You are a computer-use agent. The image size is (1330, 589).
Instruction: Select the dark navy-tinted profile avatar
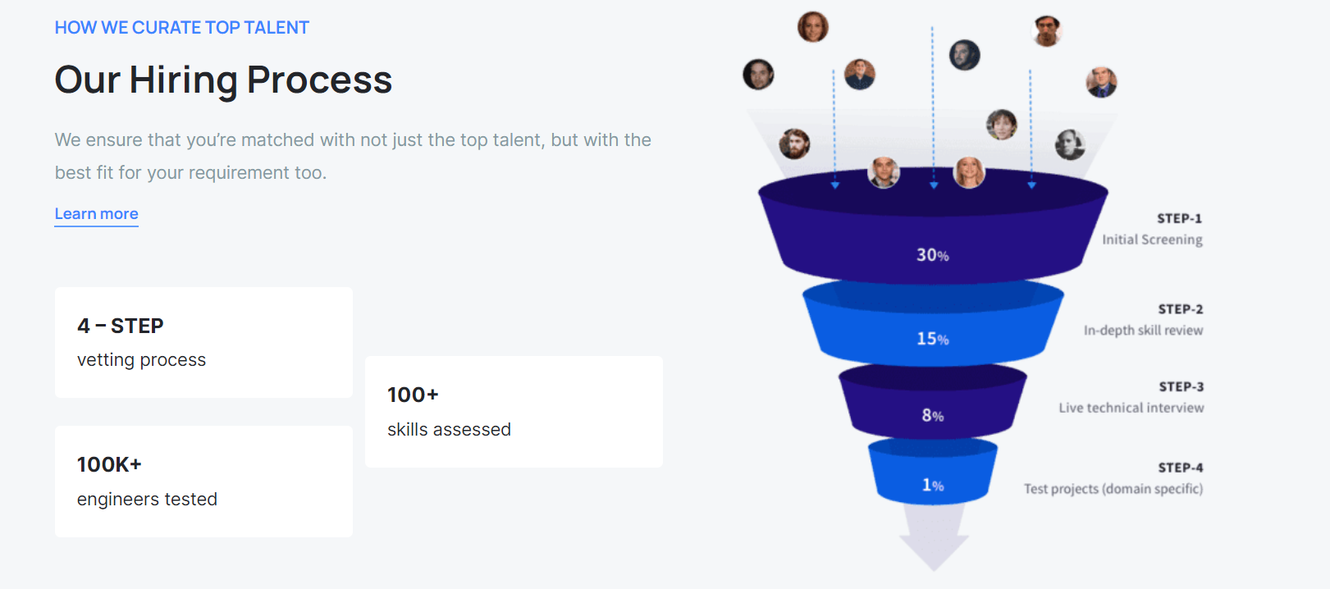[x=965, y=55]
